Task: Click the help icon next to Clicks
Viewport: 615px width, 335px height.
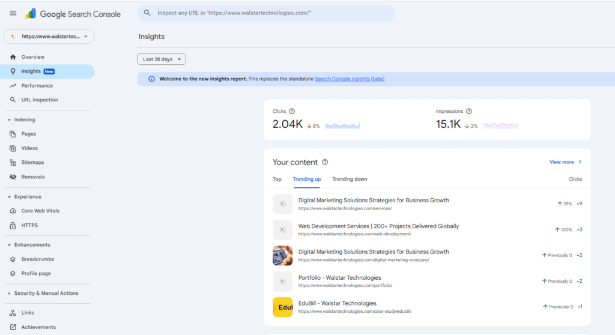Action: click(292, 112)
